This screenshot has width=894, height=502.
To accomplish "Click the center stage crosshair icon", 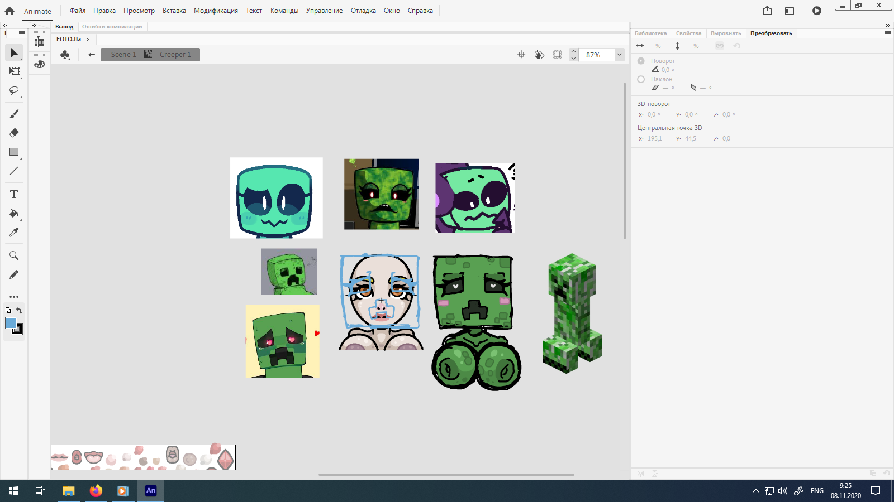I will [x=521, y=55].
